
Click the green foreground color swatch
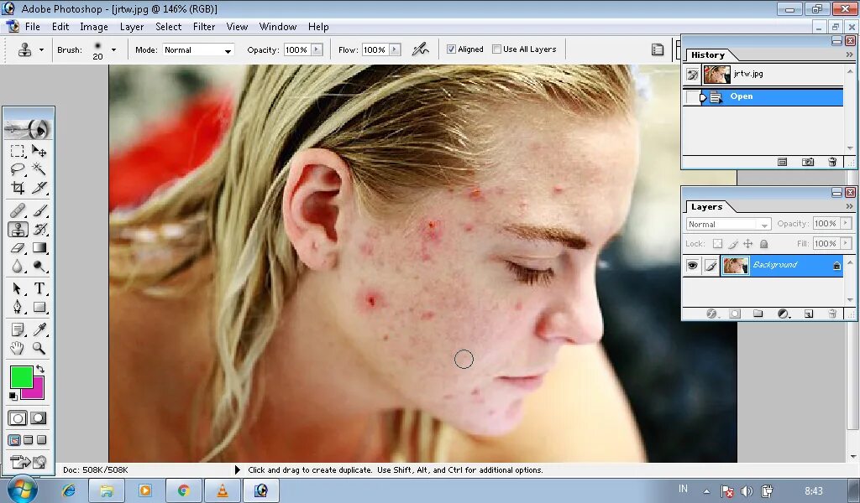pyautogui.click(x=21, y=377)
